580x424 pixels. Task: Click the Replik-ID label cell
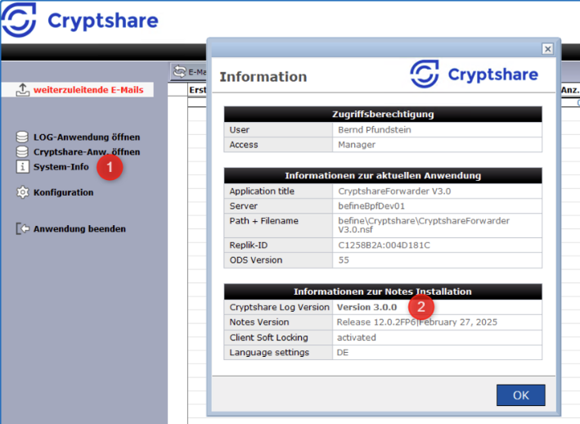pos(278,246)
